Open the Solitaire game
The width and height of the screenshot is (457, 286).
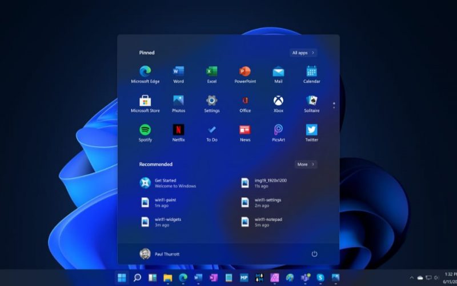tap(311, 104)
